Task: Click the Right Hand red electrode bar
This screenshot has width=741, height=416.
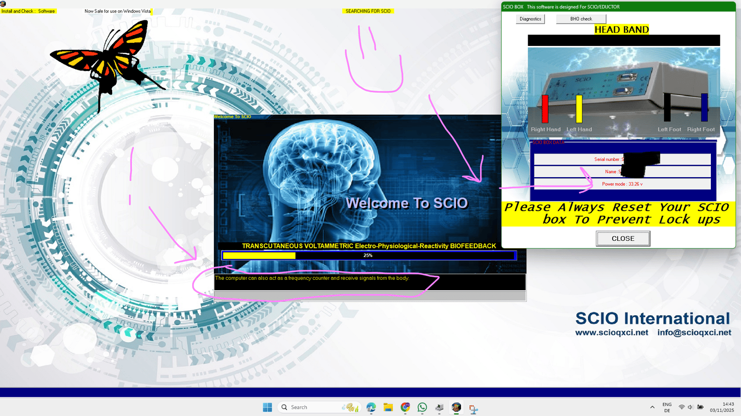Action: [545, 109]
